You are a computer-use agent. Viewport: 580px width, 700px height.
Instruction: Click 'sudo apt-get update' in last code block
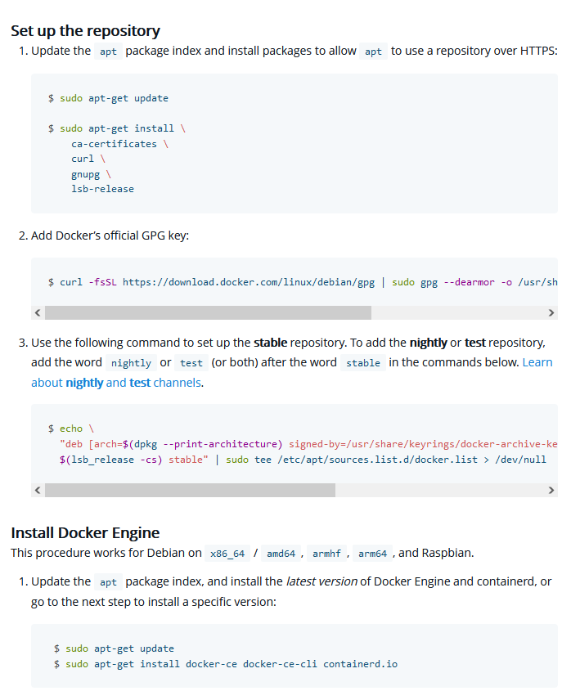[119, 648]
